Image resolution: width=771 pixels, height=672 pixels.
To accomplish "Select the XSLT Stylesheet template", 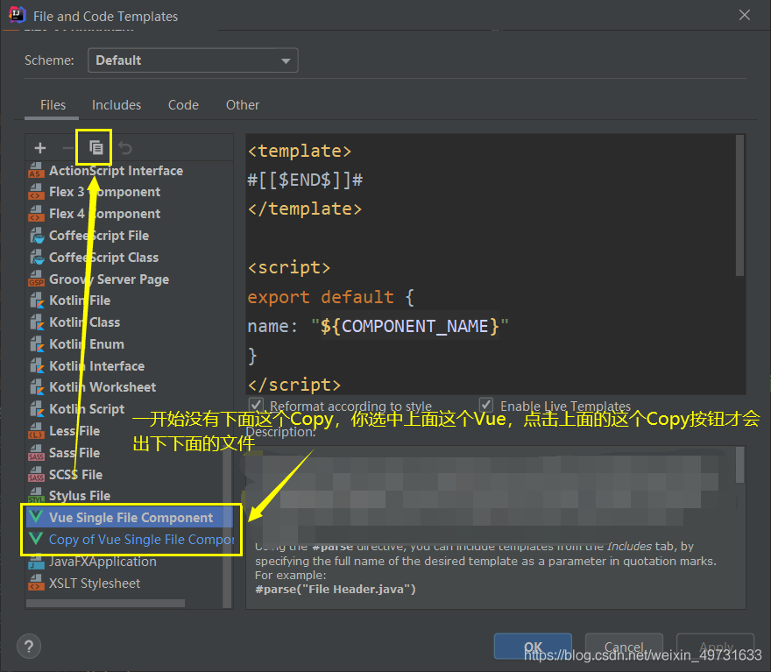I will click(94, 584).
